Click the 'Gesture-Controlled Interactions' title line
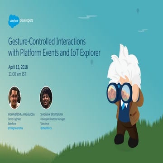Image resolution: width=163 pixels, height=163 pixels. 47,42
